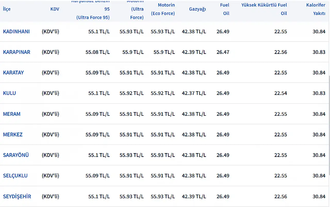Click the page's vertical scrollbar thumb
The width and height of the screenshot is (330, 207).
329,125
